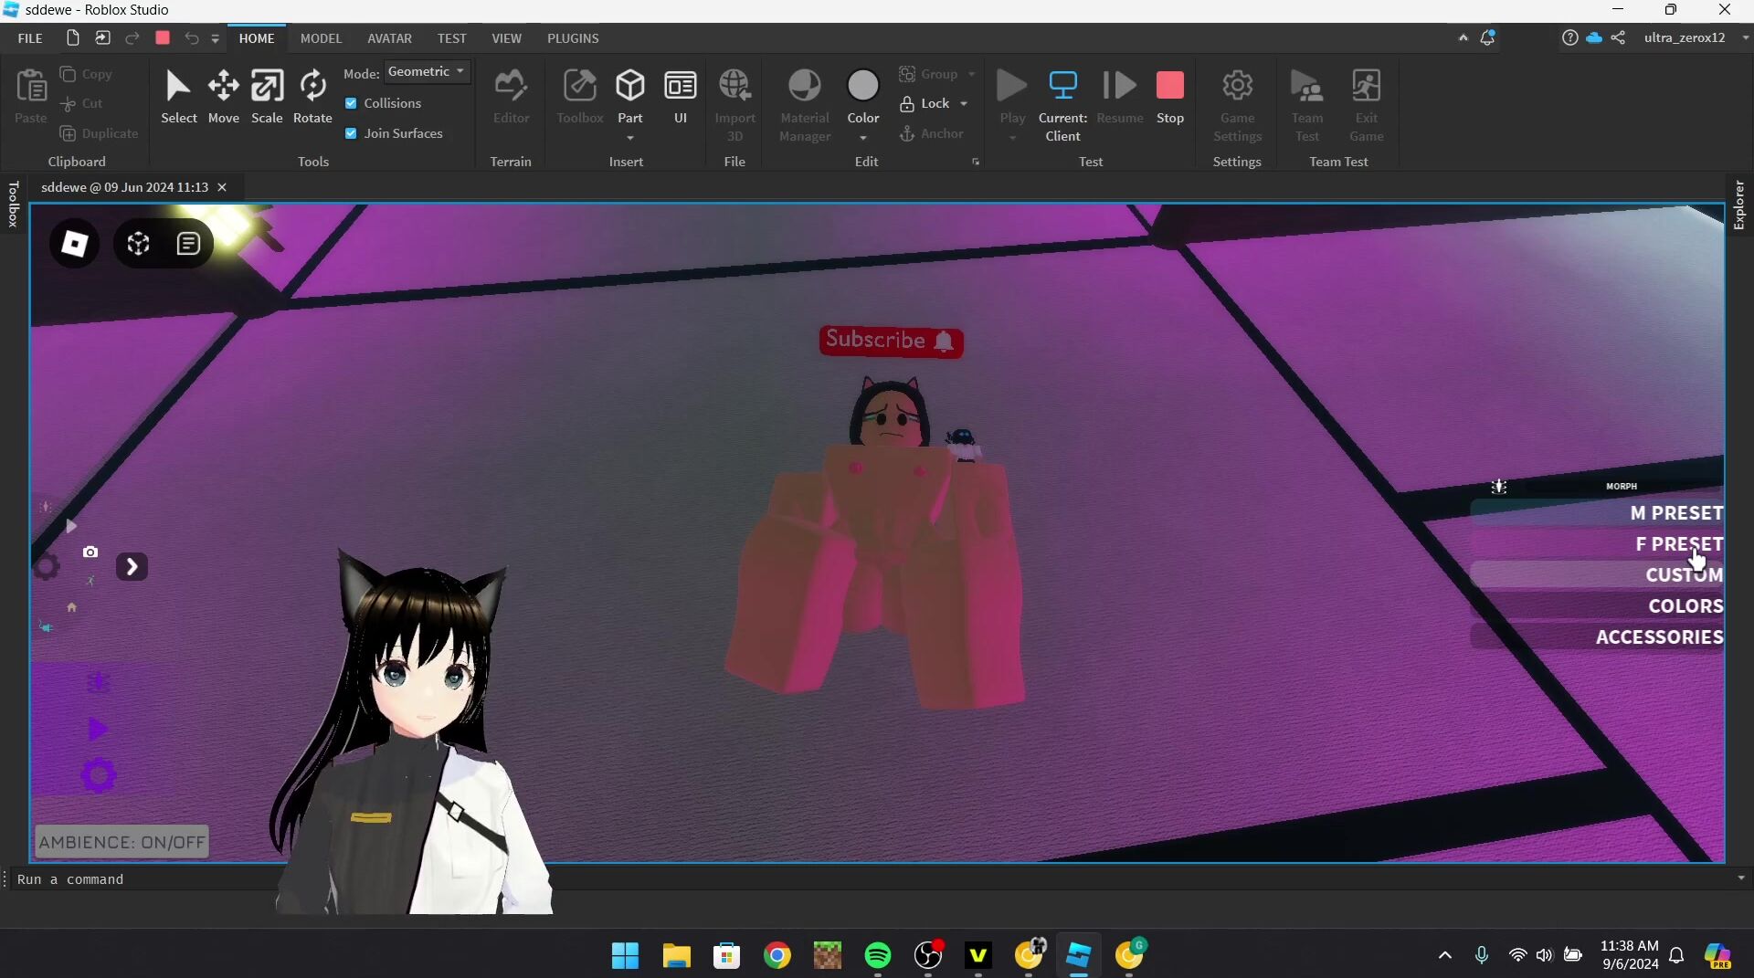Screen dimensions: 1754x978
Task: Open the Geometric mode dropdown
Action: [x=427, y=71]
